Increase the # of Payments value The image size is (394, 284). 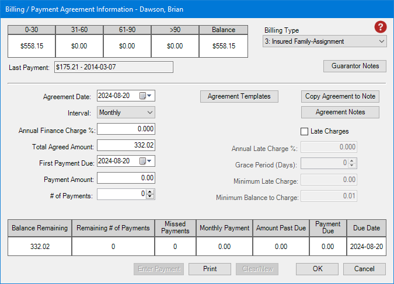(151, 193)
